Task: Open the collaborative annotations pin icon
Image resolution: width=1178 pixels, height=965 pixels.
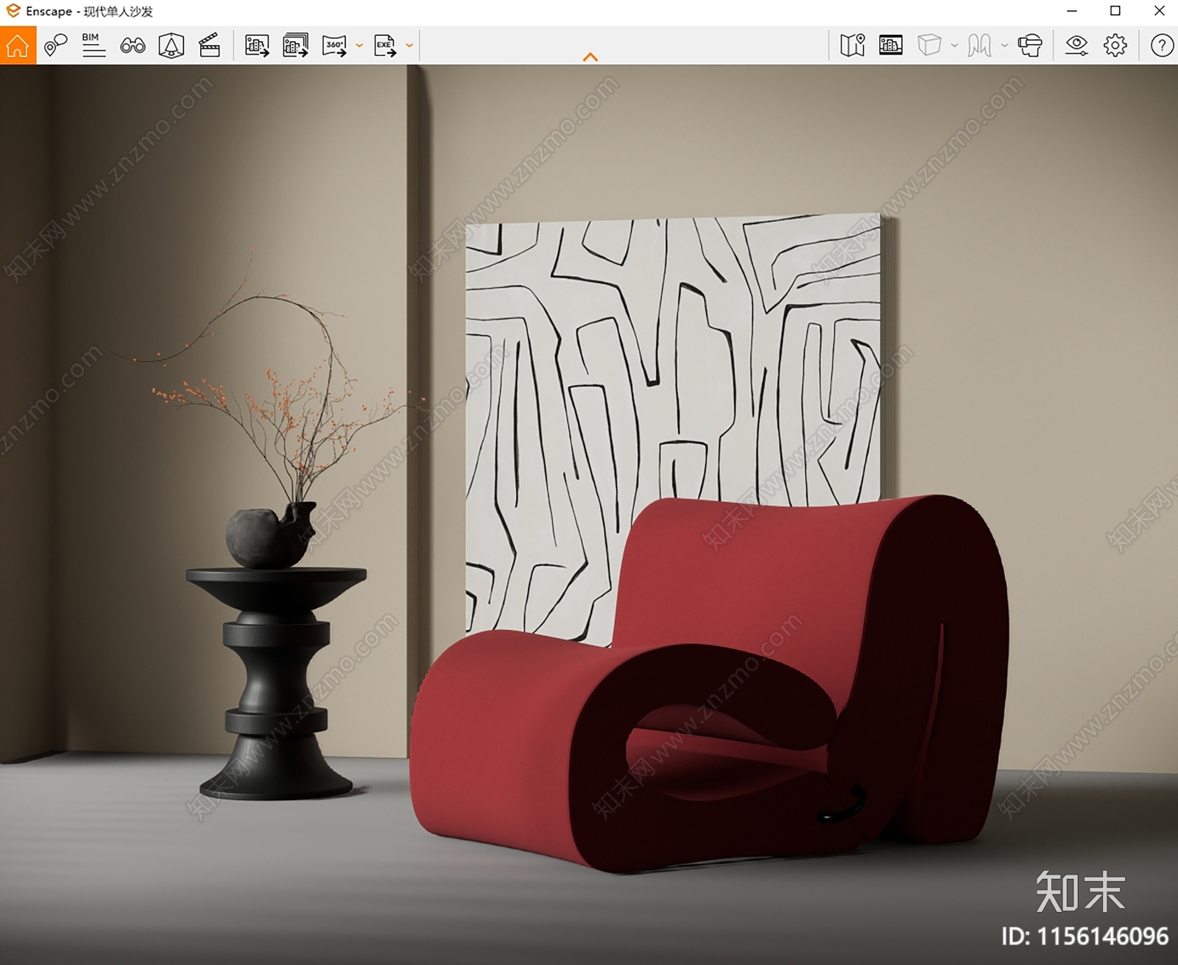Action: pyautogui.click(x=56, y=46)
